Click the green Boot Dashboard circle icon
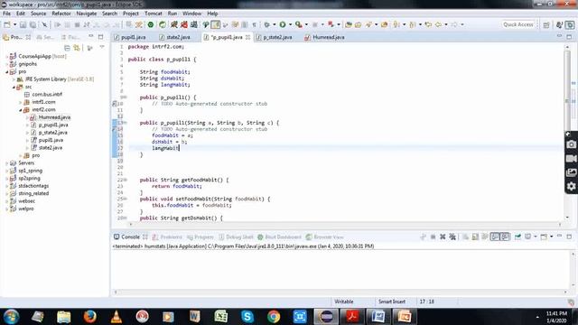Image resolution: width=578 pixels, height=325 pixels. (151, 24)
